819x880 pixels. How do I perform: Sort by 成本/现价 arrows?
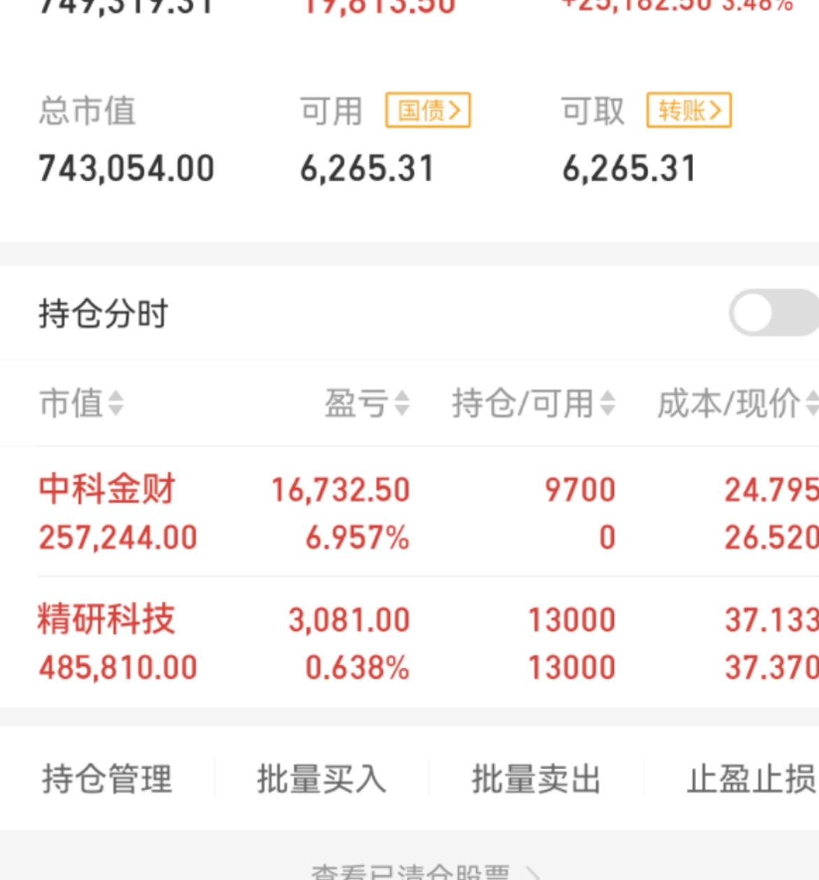click(x=812, y=404)
